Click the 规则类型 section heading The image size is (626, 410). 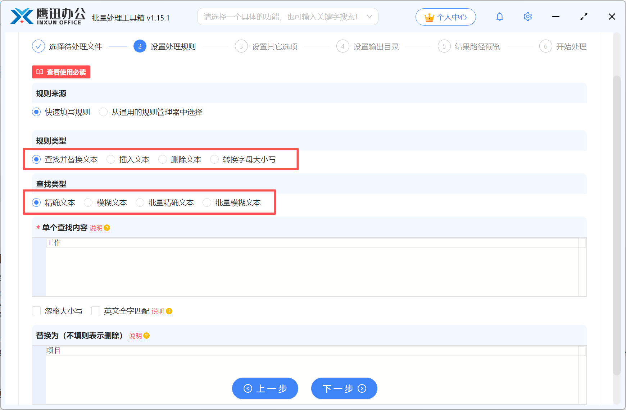point(51,141)
